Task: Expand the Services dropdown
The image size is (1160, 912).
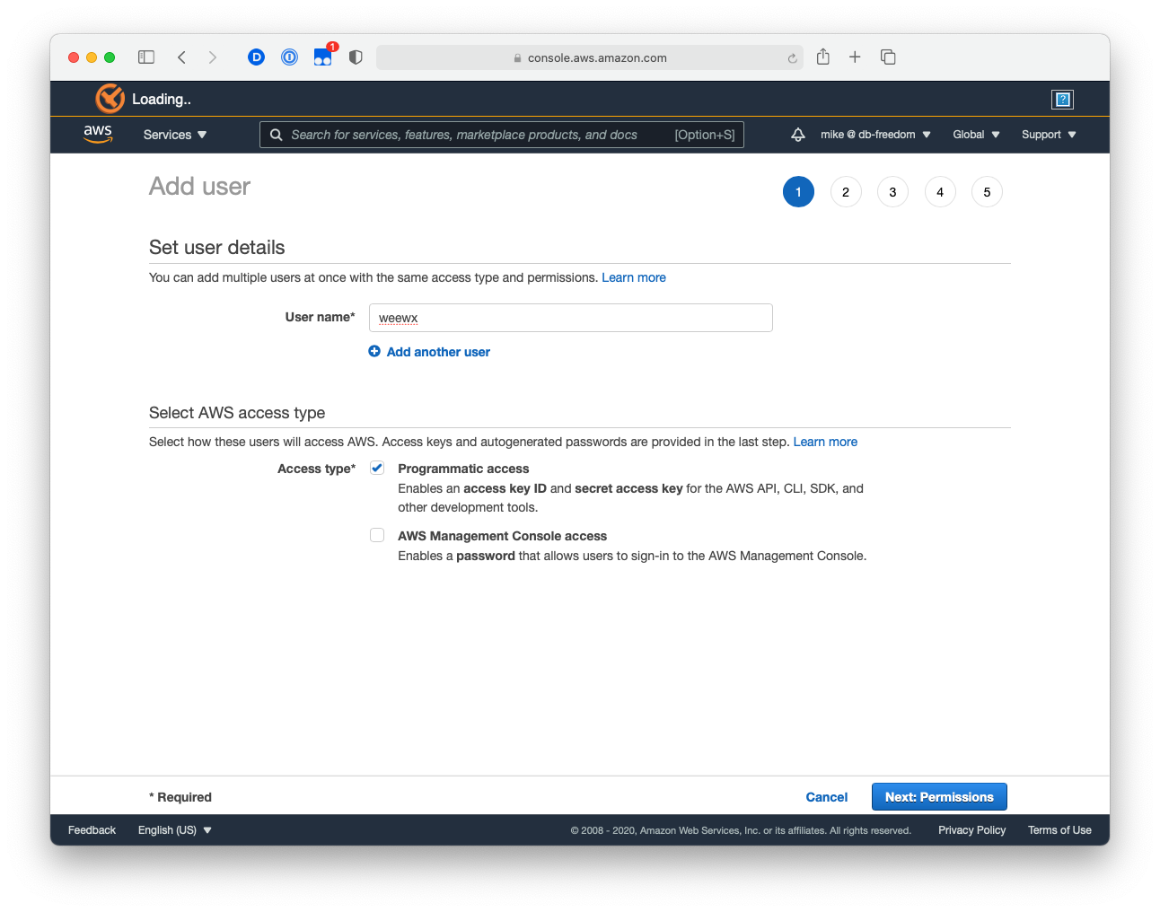Action: coord(175,135)
